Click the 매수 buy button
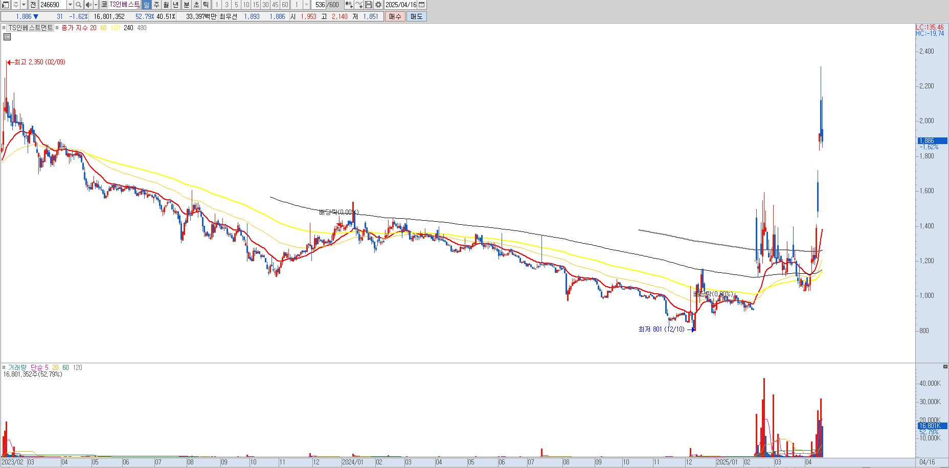 395,16
